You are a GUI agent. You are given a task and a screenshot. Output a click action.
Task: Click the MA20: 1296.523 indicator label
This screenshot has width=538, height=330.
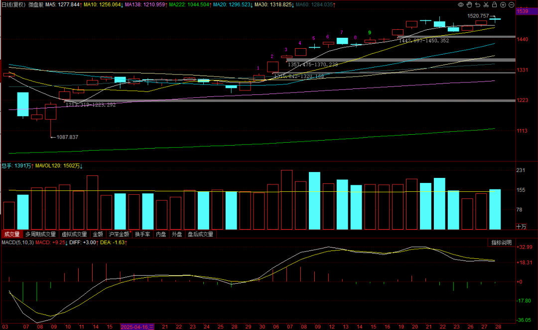(233, 5)
